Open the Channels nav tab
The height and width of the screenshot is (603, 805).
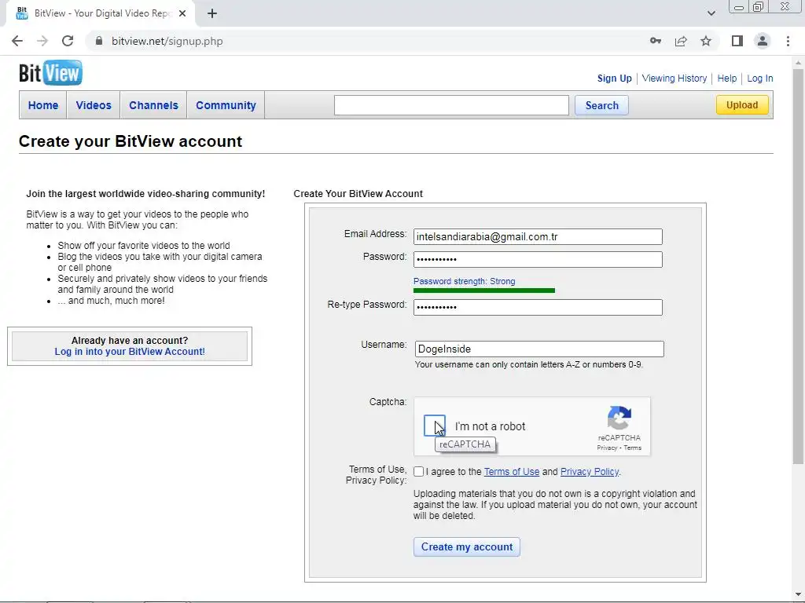click(153, 105)
